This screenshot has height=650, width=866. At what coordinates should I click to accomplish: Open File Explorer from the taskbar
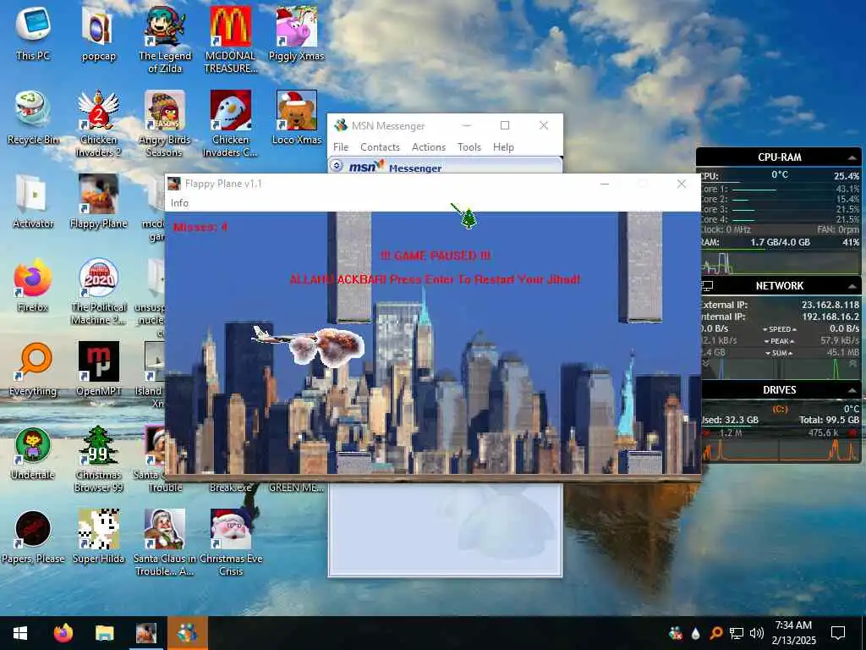click(104, 633)
